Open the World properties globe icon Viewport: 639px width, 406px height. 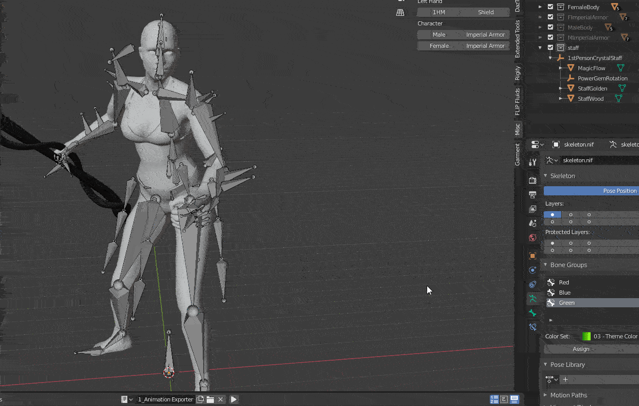(x=533, y=237)
